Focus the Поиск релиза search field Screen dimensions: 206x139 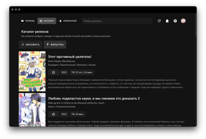pos(117,21)
